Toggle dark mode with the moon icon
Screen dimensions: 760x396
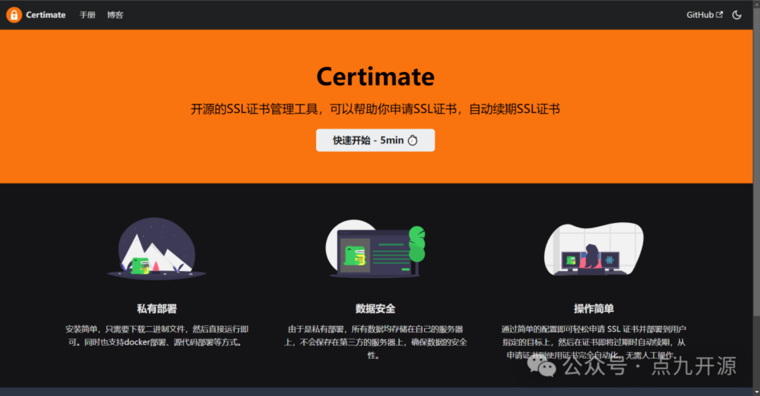tap(737, 15)
